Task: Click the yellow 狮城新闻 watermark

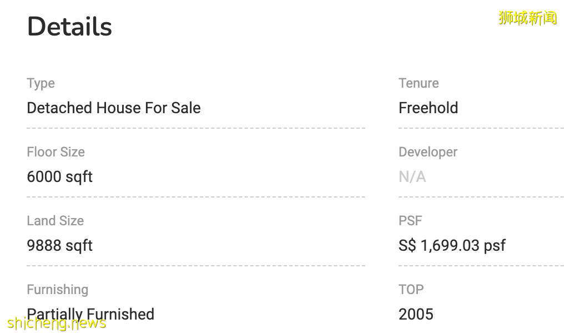Action: pos(527,18)
